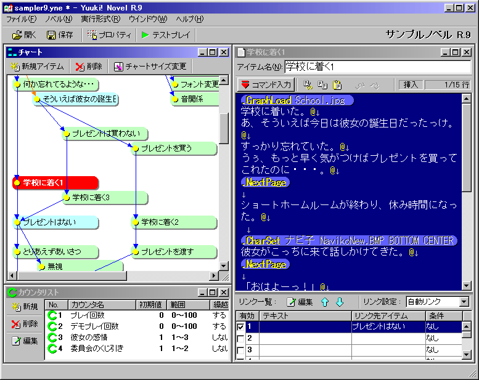Click the 条件 column header

(444, 316)
